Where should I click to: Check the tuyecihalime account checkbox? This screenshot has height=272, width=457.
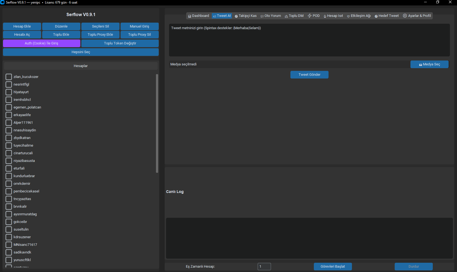9,146
